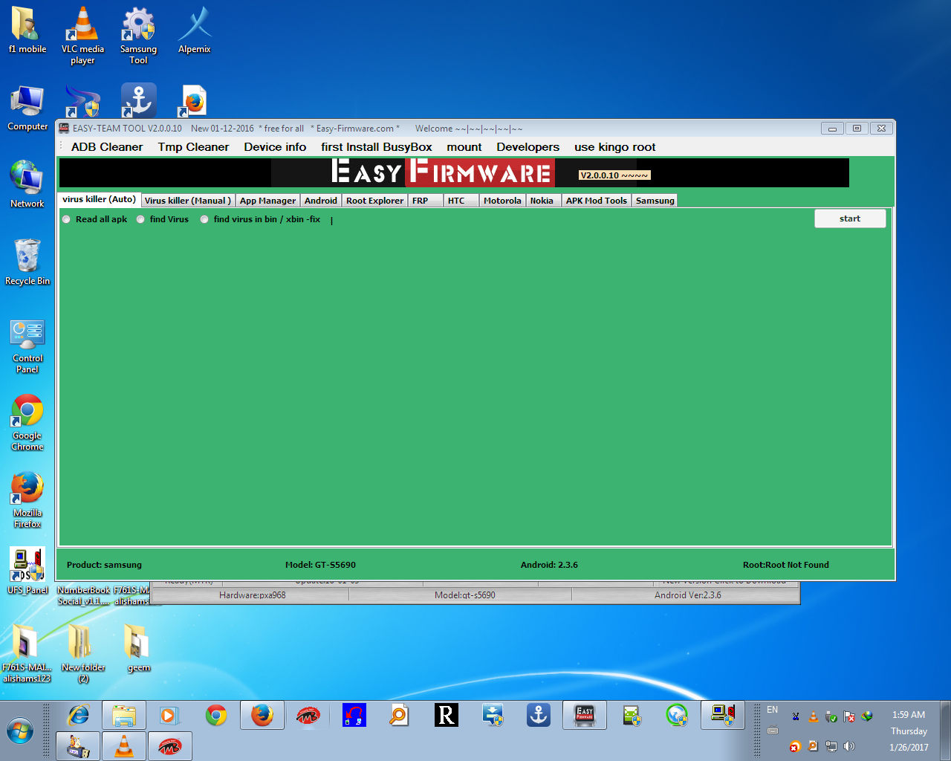Switch to the Samsung tab
951x761 pixels.
[x=655, y=201]
